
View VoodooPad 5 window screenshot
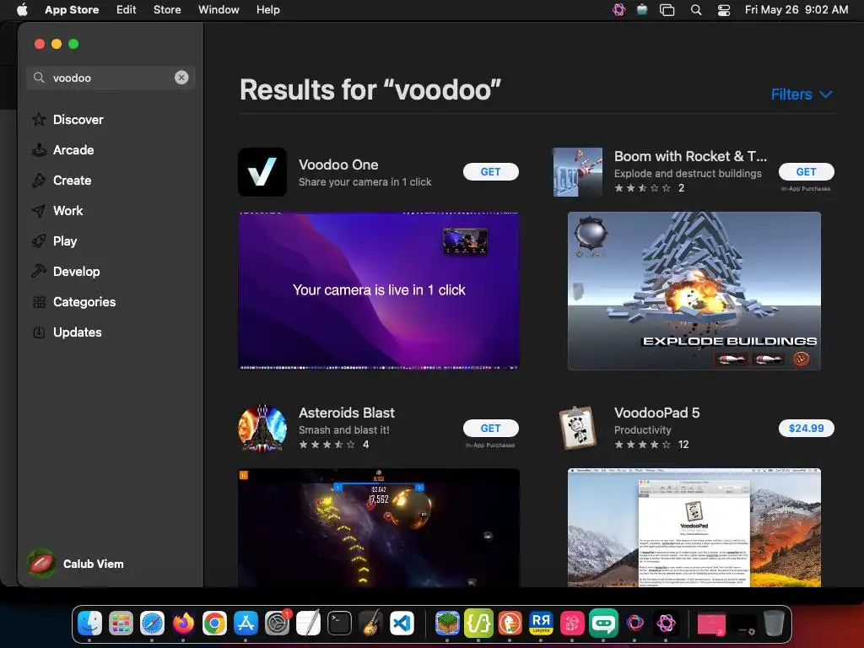coord(694,527)
